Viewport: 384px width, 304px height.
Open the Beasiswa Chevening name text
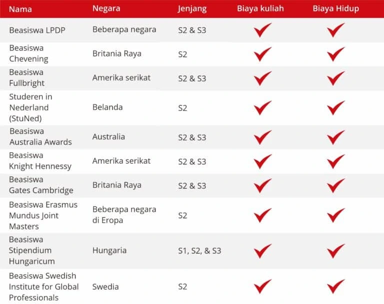click(28, 53)
